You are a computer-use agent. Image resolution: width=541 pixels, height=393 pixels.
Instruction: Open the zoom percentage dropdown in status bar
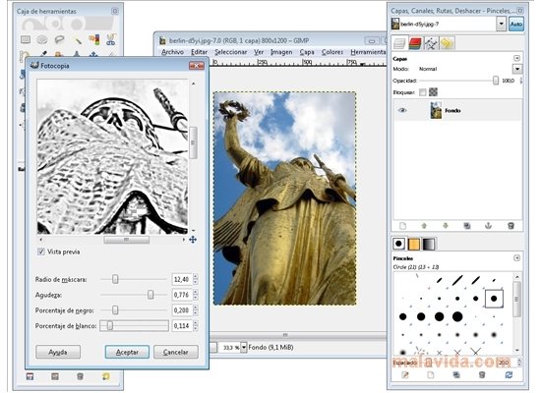pyautogui.click(x=244, y=347)
